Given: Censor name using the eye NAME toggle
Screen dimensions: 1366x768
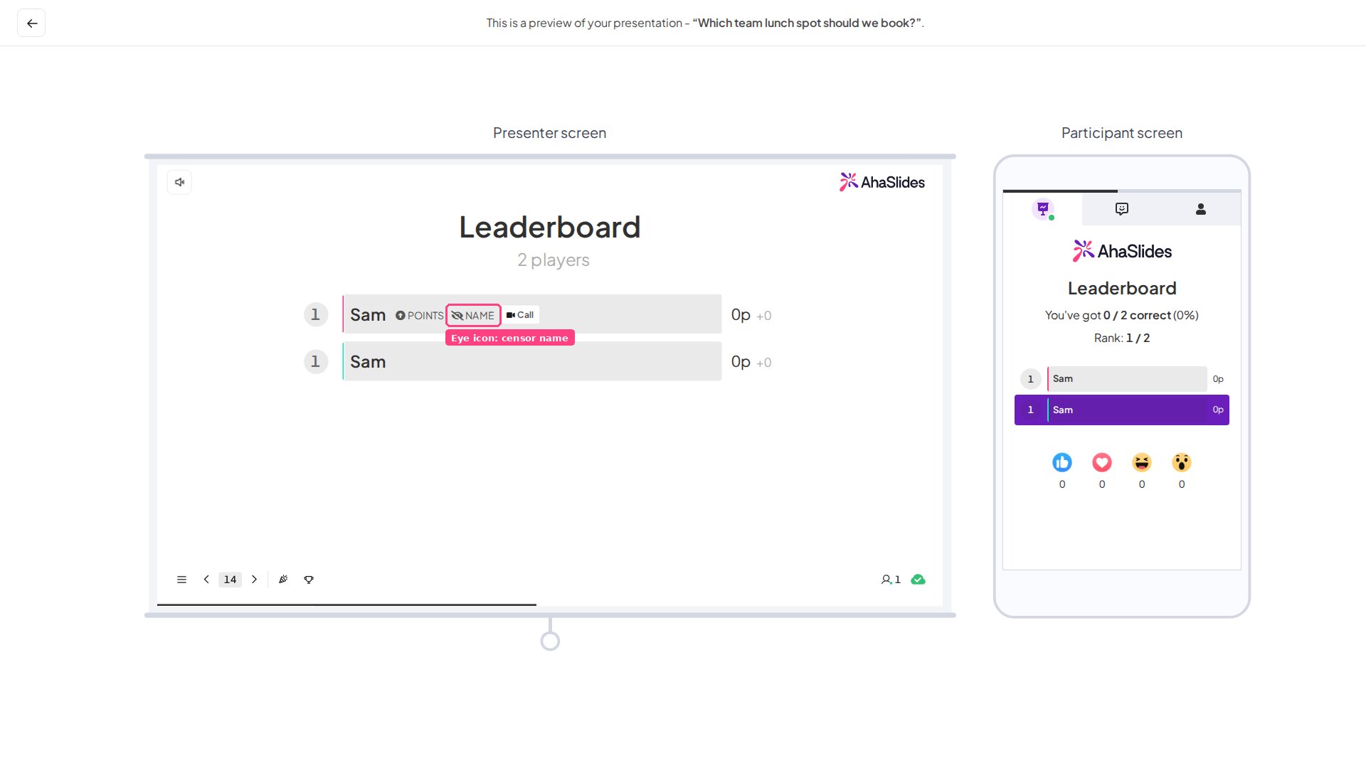Looking at the screenshot, I should pos(473,315).
